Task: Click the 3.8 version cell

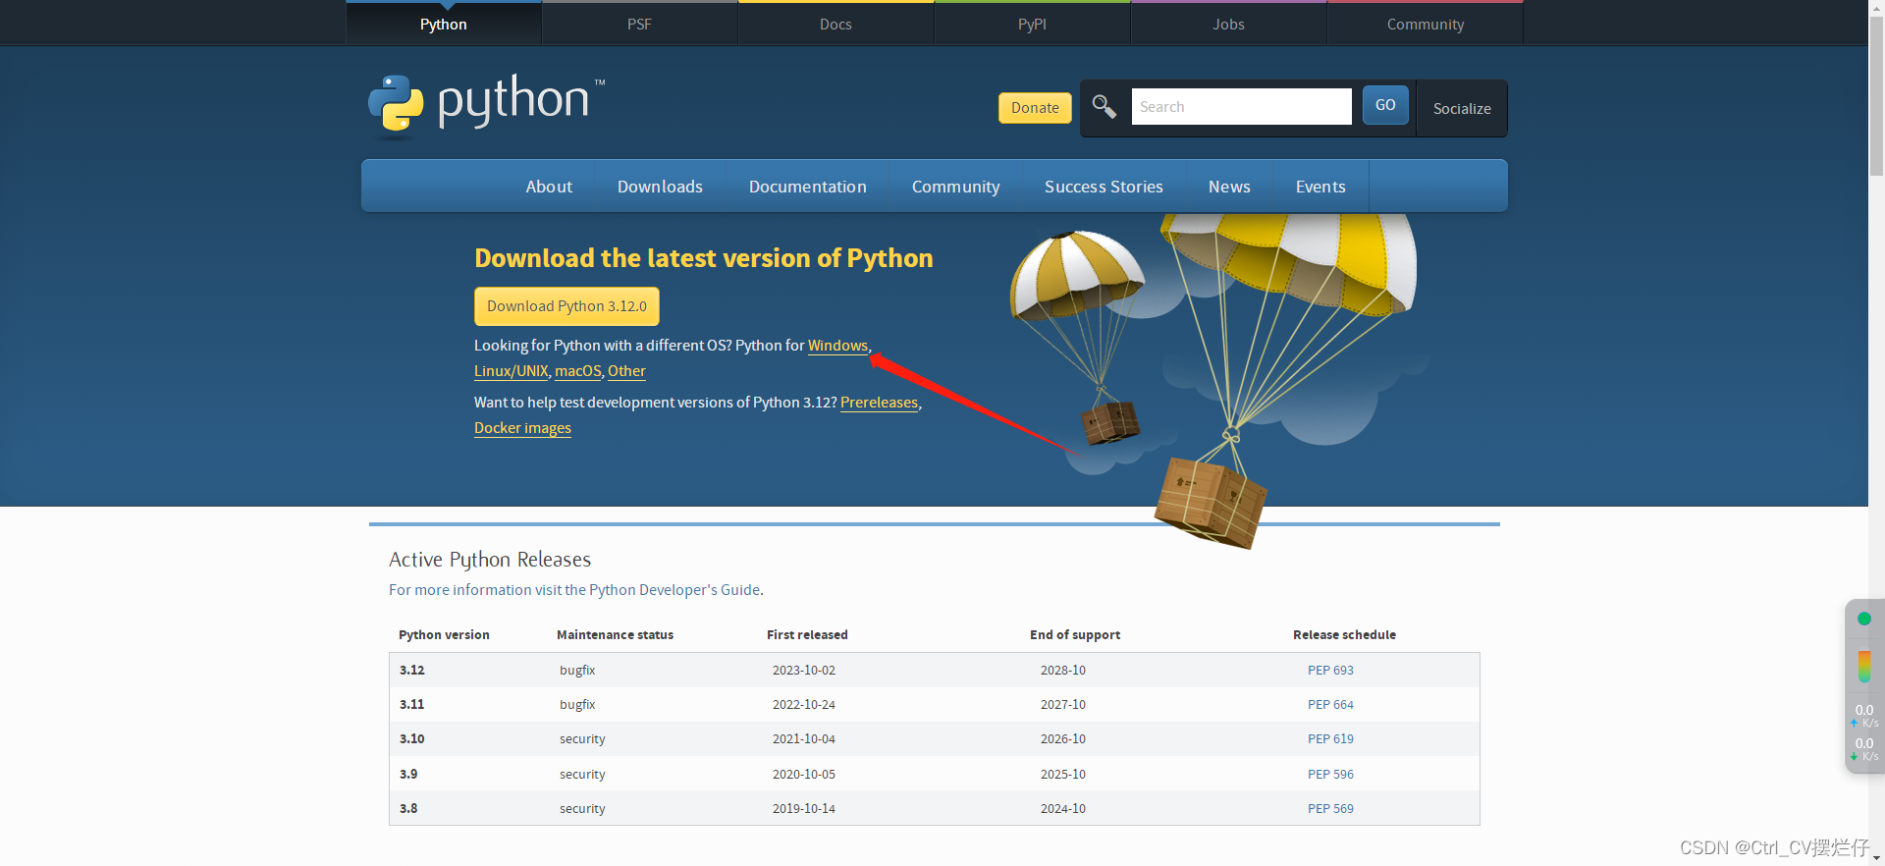Action: click(408, 809)
